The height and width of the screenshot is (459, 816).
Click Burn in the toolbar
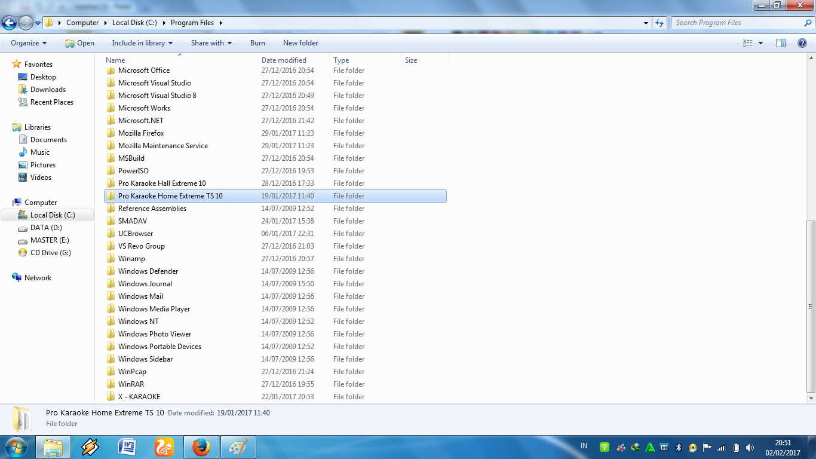click(x=257, y=43)
